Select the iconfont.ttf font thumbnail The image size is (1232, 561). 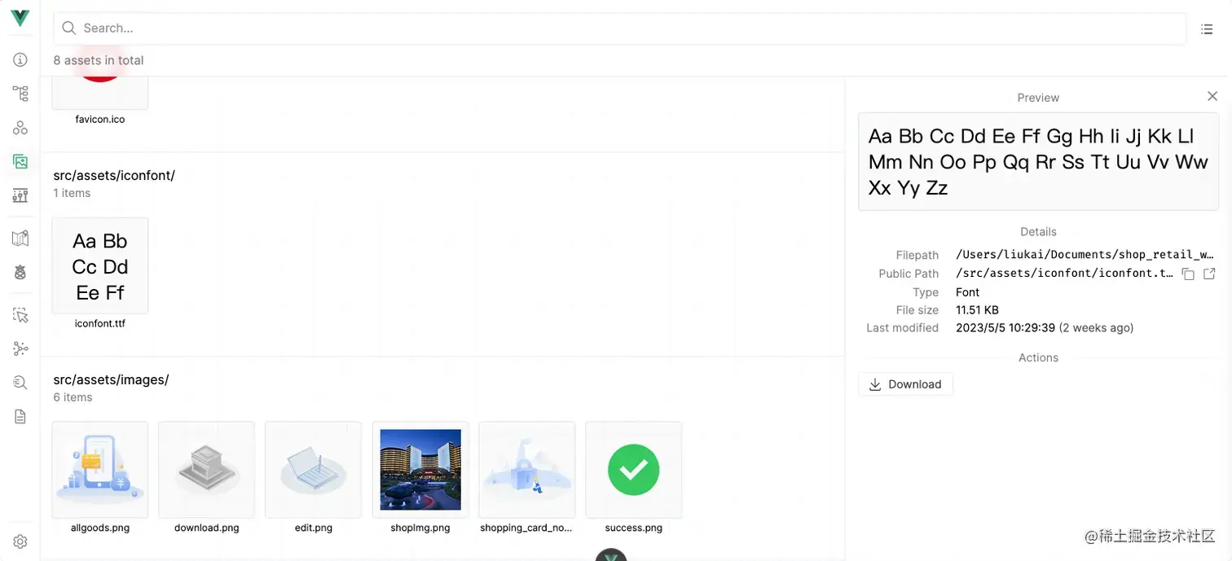(100, 265)
